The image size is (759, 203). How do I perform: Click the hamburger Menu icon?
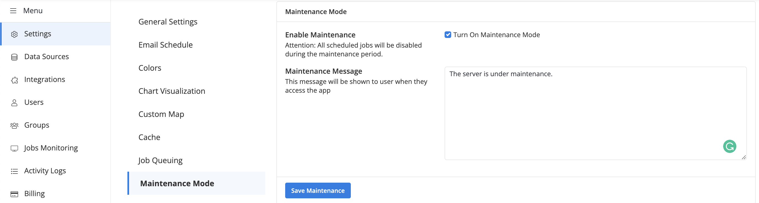(x=13, y=11)
